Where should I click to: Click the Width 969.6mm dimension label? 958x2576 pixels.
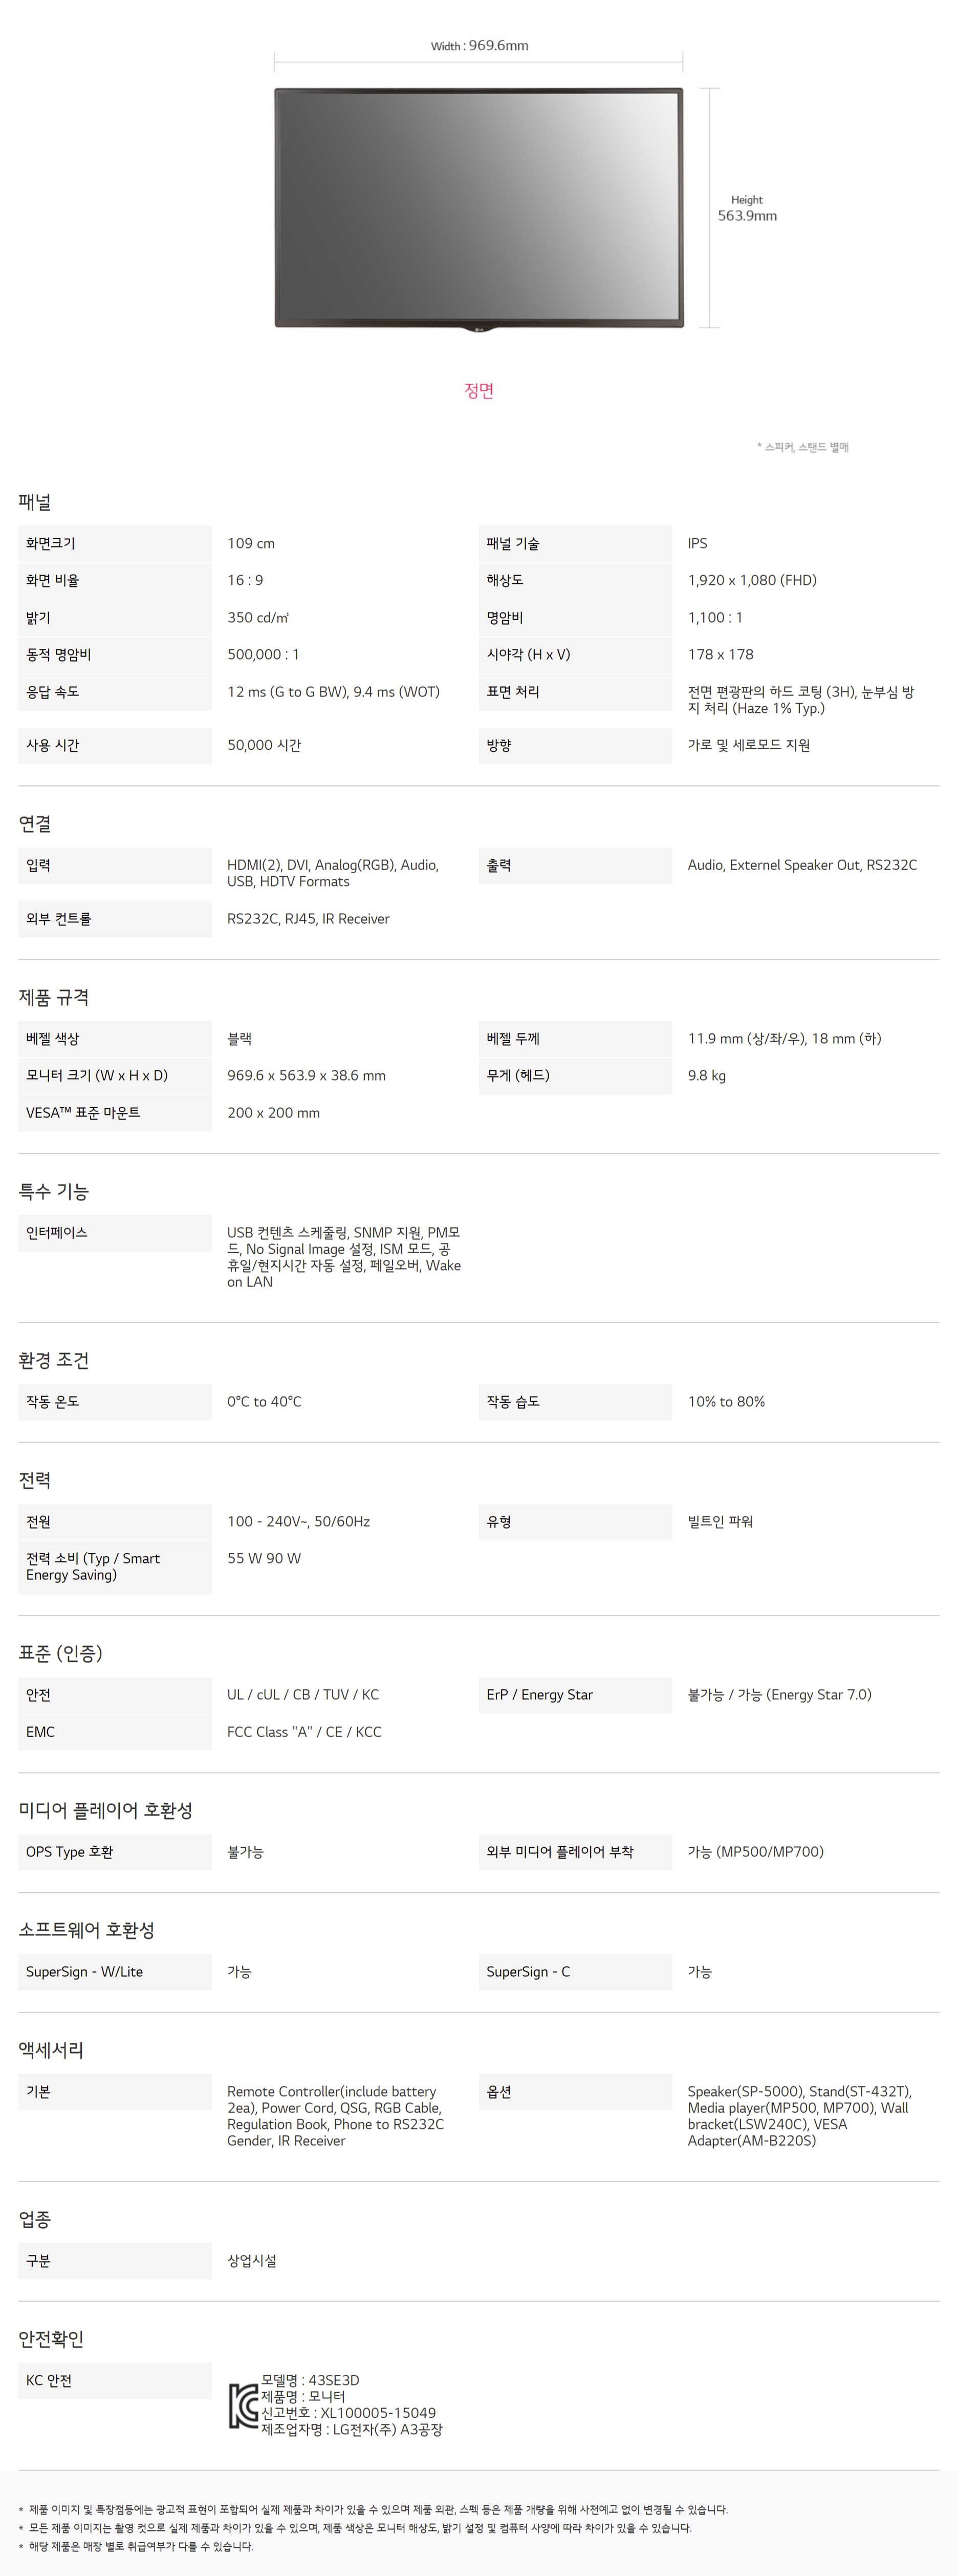tap(480, 46)
